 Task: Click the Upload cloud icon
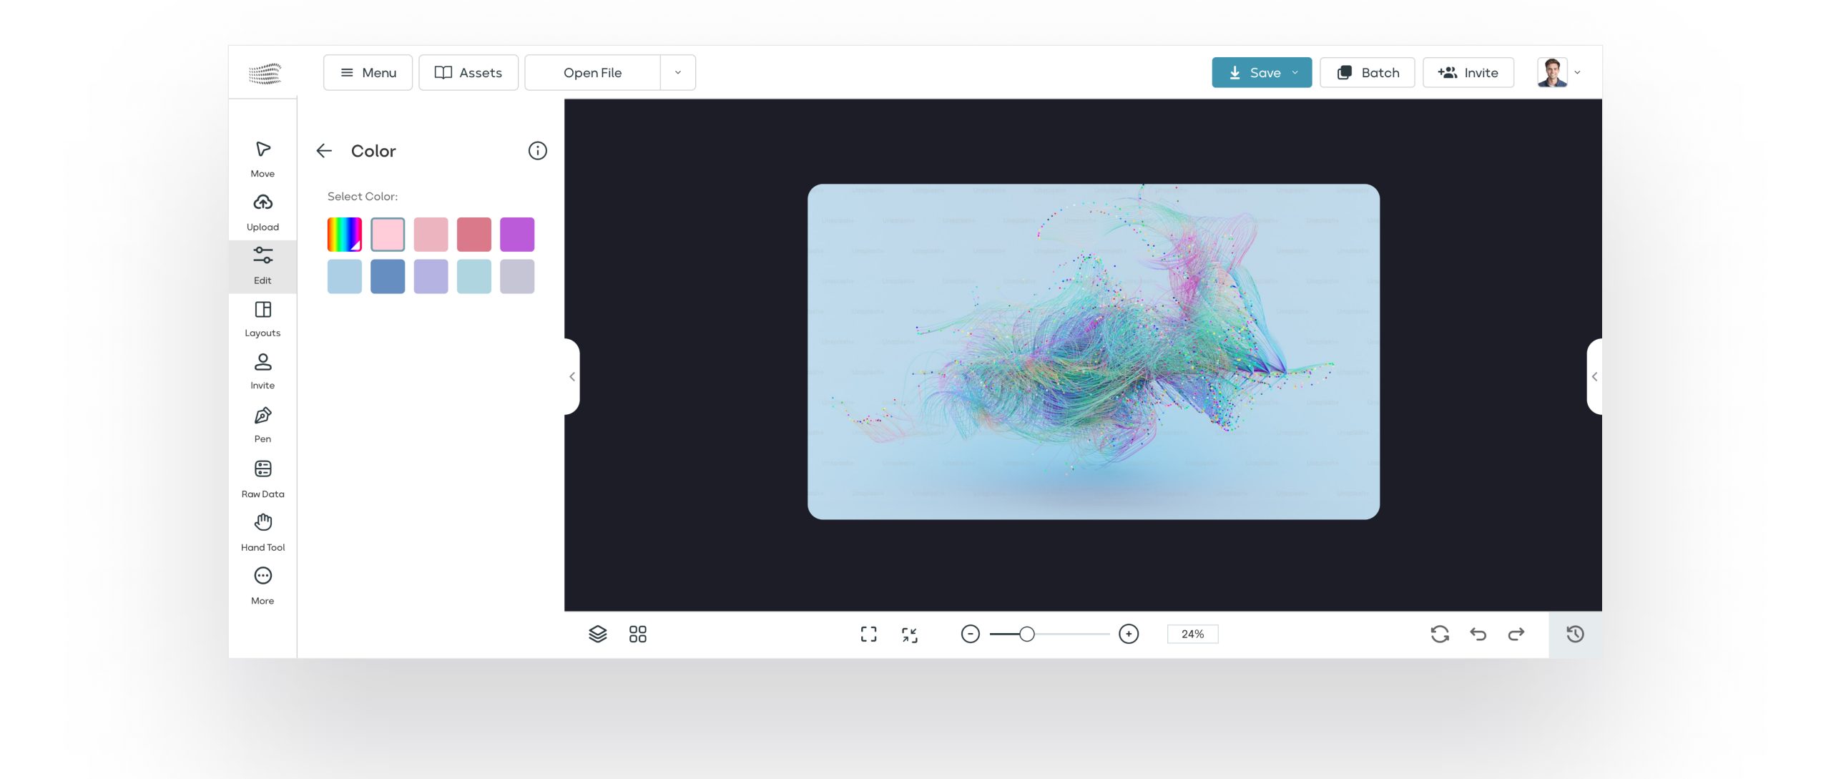(262, 202)
